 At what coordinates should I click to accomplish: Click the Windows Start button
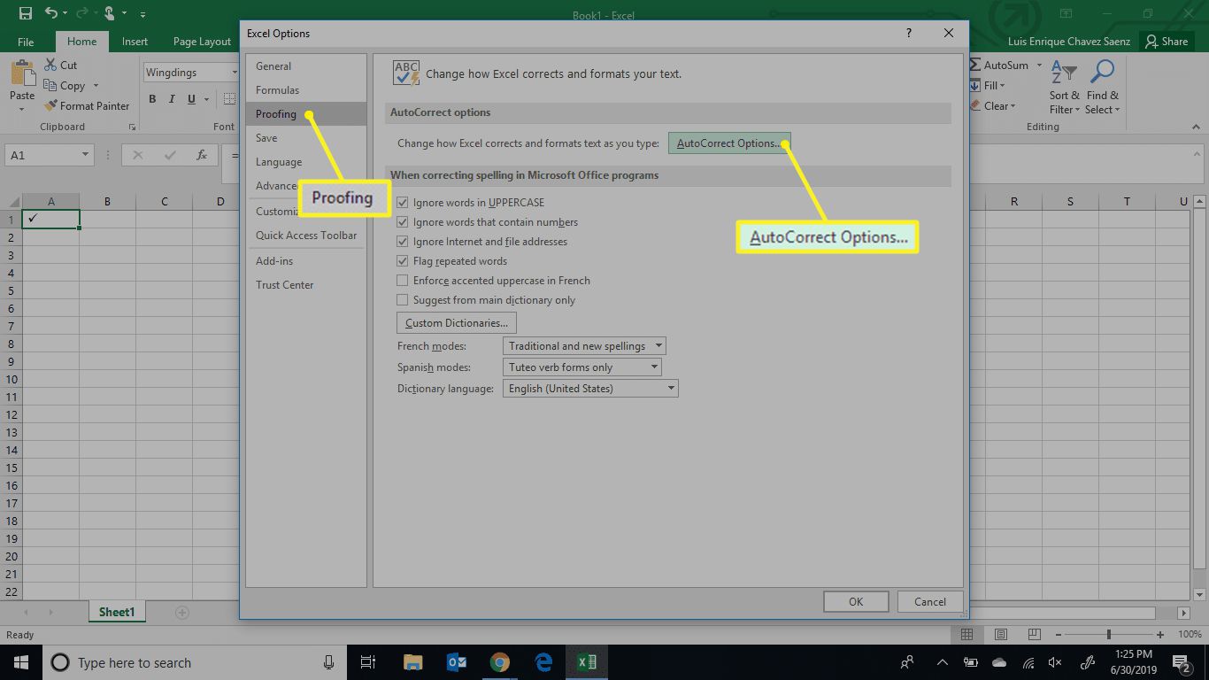pyautogui.click(x=21, y=662)
